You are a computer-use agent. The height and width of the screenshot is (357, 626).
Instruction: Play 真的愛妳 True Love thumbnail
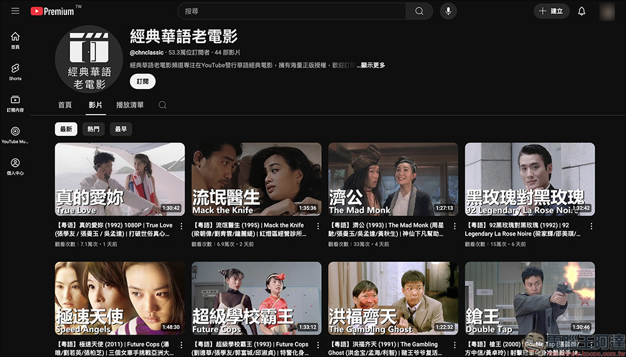(120, 179)
